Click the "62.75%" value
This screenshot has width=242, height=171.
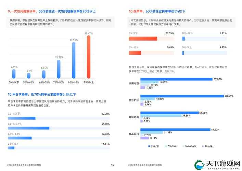170,33
